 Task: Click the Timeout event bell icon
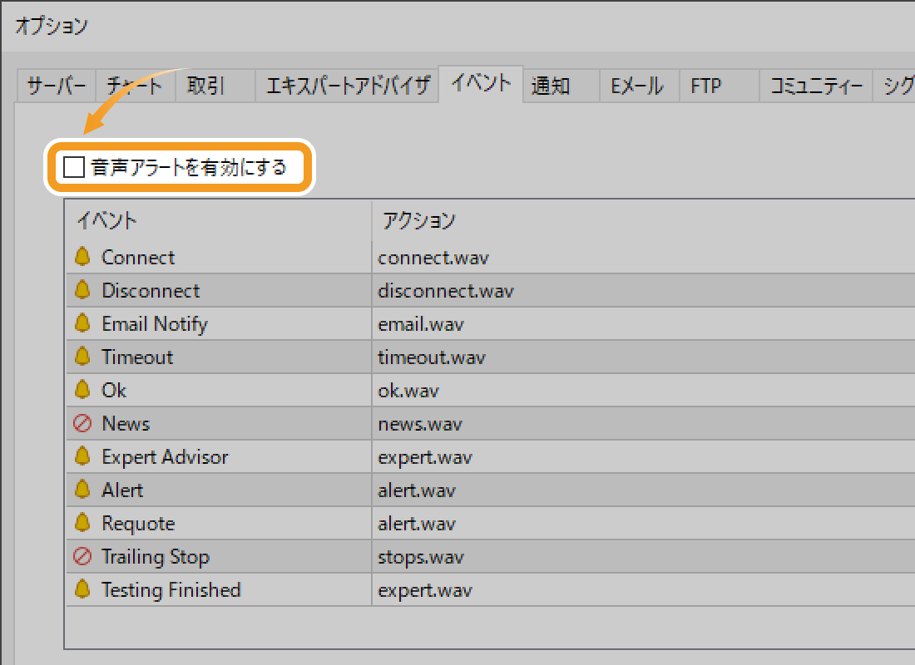click(x=82, y=357)
